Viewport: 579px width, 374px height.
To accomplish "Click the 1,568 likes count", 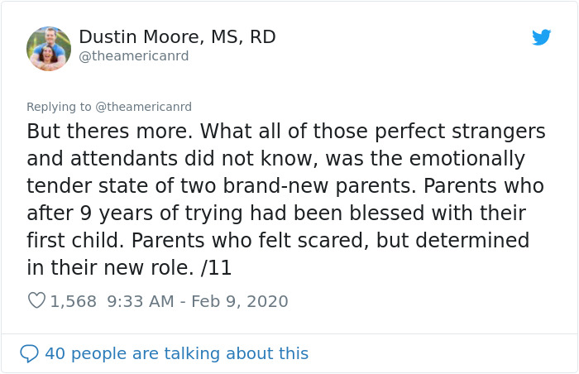I will [x=73, y=301].
